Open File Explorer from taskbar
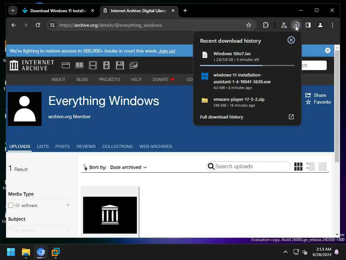 (26, 252)
